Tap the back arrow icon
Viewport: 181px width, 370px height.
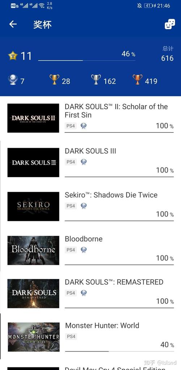point(13,24)
